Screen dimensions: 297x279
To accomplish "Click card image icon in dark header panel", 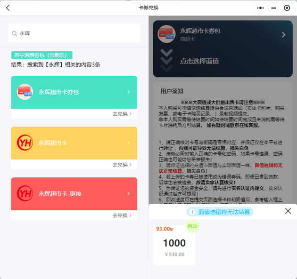I will tap(166, 34).
